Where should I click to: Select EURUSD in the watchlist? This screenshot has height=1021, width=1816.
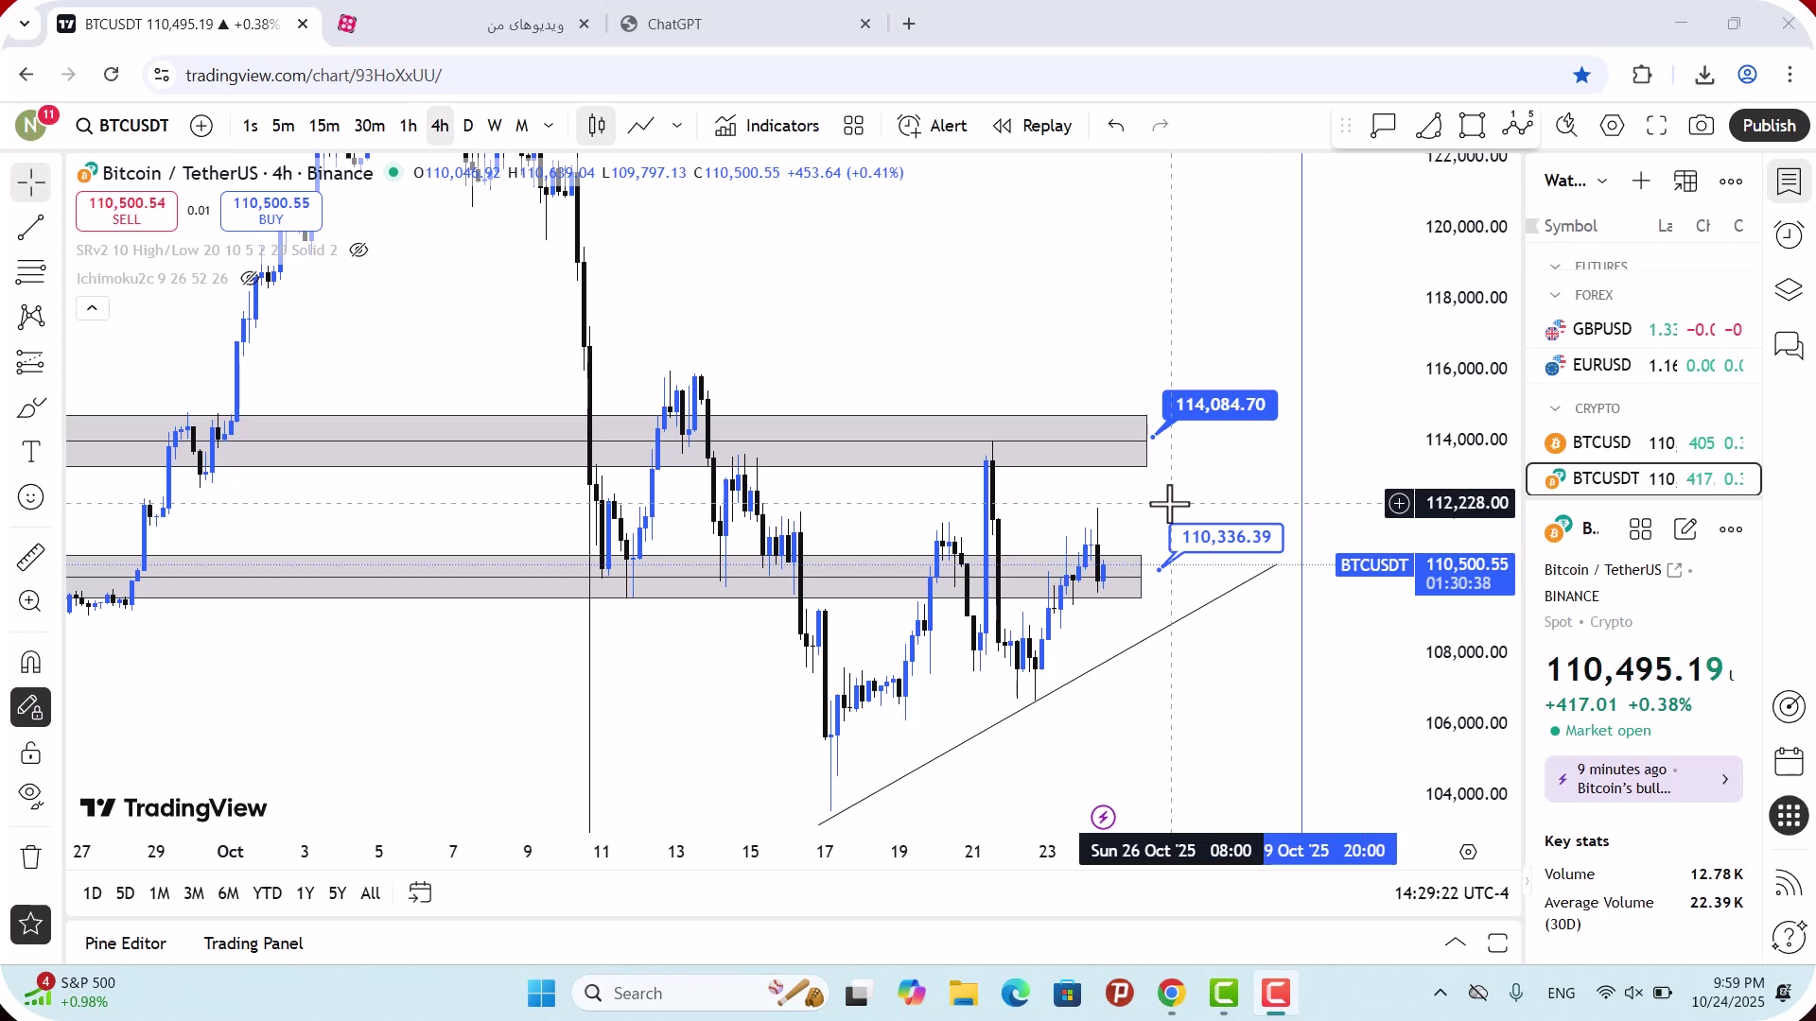(1644, 366)
